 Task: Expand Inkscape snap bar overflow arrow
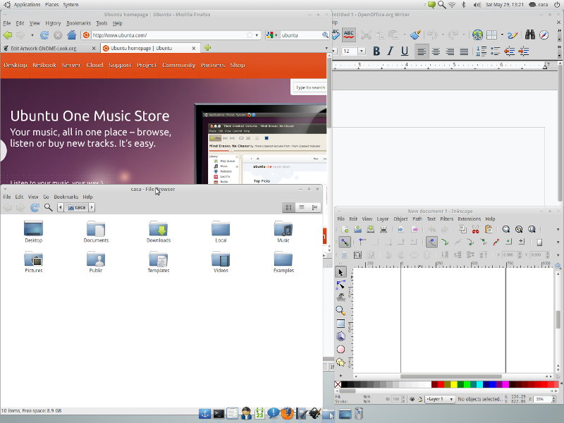coord(558,242)
